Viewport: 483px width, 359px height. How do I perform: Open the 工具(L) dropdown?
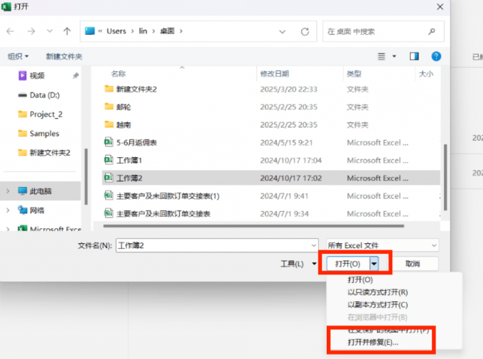click(298, 264)
